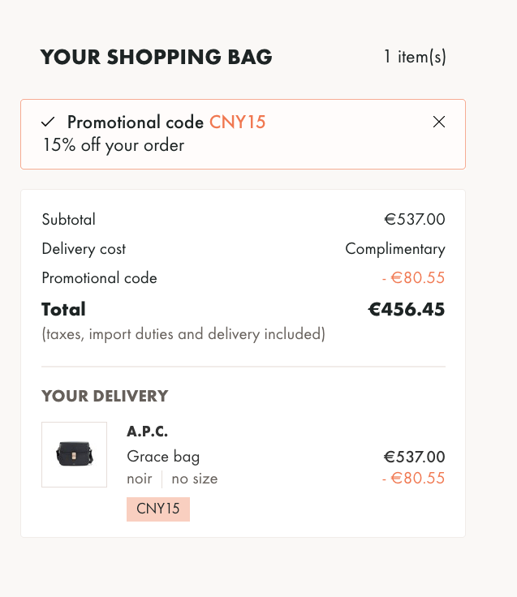Click the Total amount €456.45

(407, 309)
